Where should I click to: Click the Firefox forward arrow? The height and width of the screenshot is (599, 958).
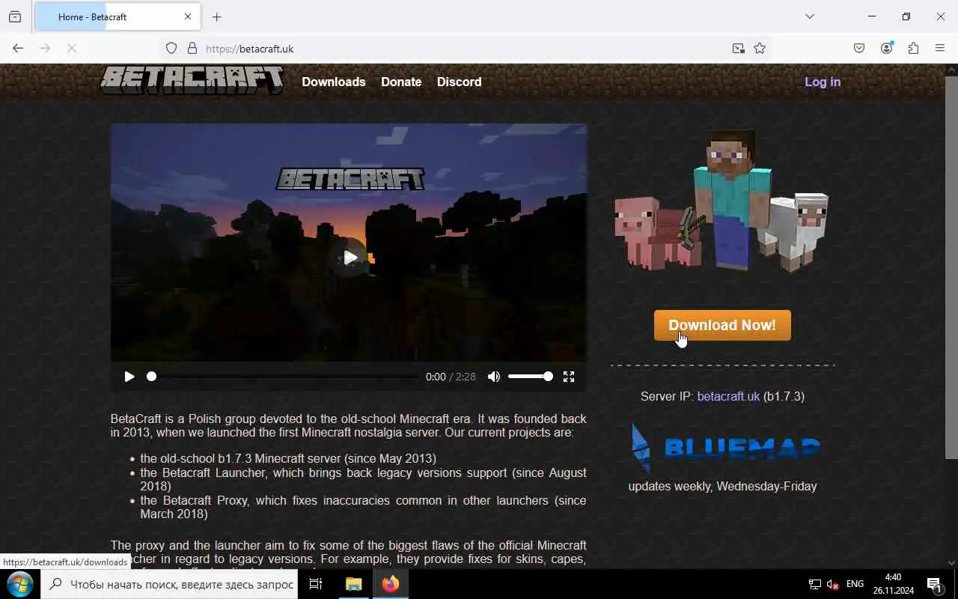click(x=45, y=48)
